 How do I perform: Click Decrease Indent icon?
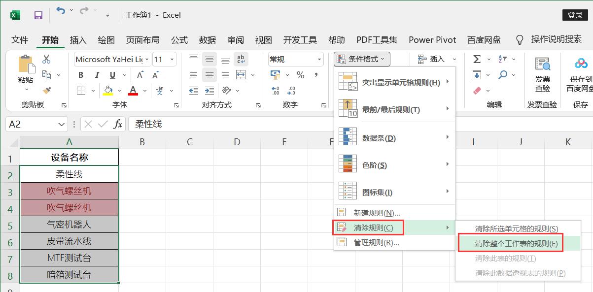pyautogui.click(x=194, y=91)
